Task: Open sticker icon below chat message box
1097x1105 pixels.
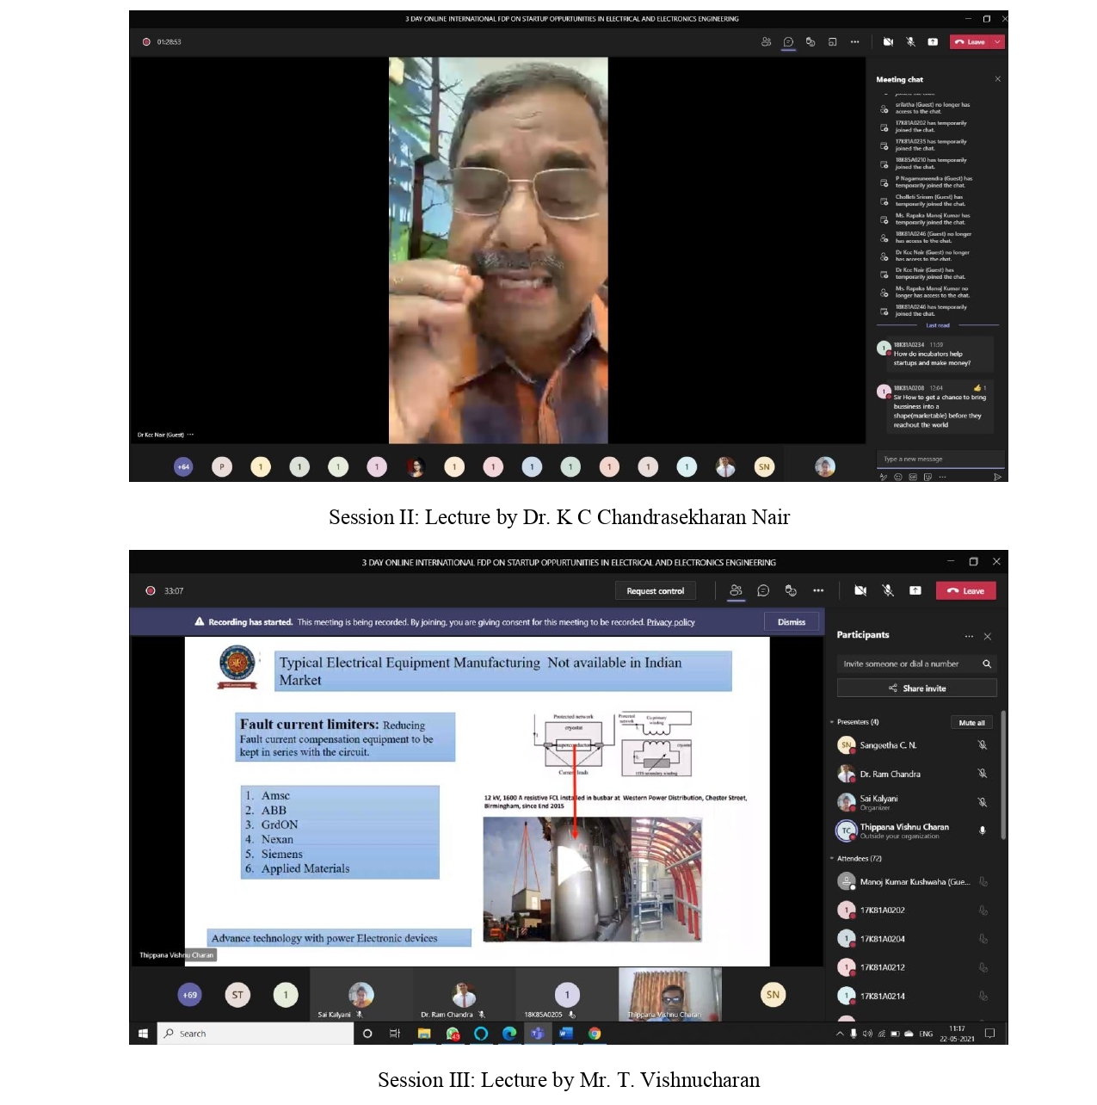Action: (x=928, y=477)
